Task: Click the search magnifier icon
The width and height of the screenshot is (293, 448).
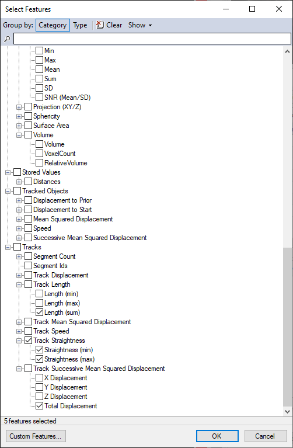Action: pos(7,39)
